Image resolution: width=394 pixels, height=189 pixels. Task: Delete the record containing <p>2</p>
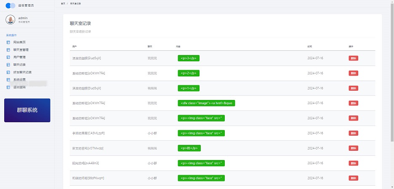[x=353, y=73]
